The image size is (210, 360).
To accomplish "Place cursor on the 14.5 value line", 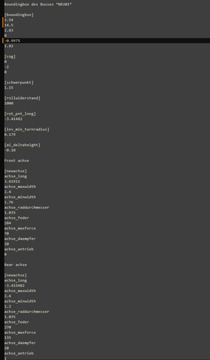I will point(9,25).
